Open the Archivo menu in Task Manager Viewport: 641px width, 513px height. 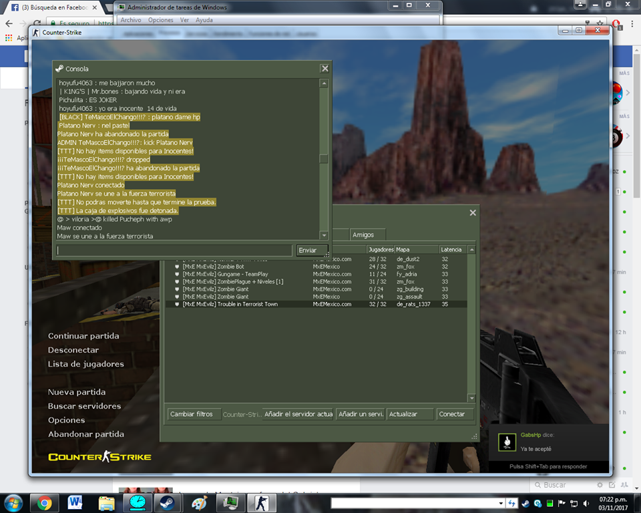[x=131, y=20]
